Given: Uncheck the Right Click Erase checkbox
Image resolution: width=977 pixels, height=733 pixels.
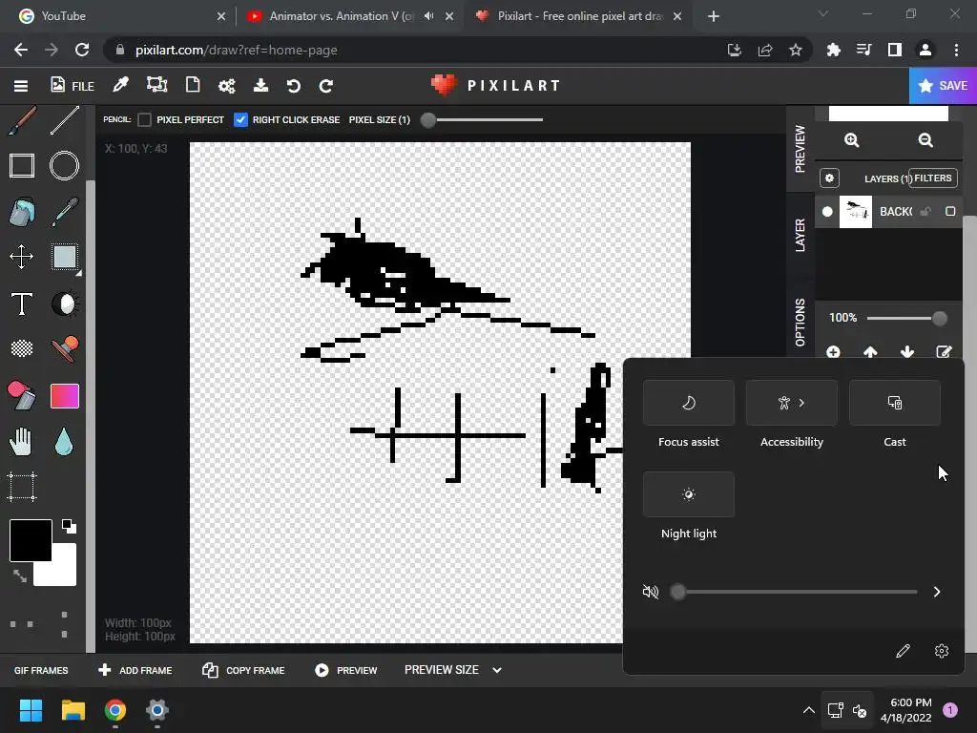Looking at the screenshot, I should [x=240, y=119].
